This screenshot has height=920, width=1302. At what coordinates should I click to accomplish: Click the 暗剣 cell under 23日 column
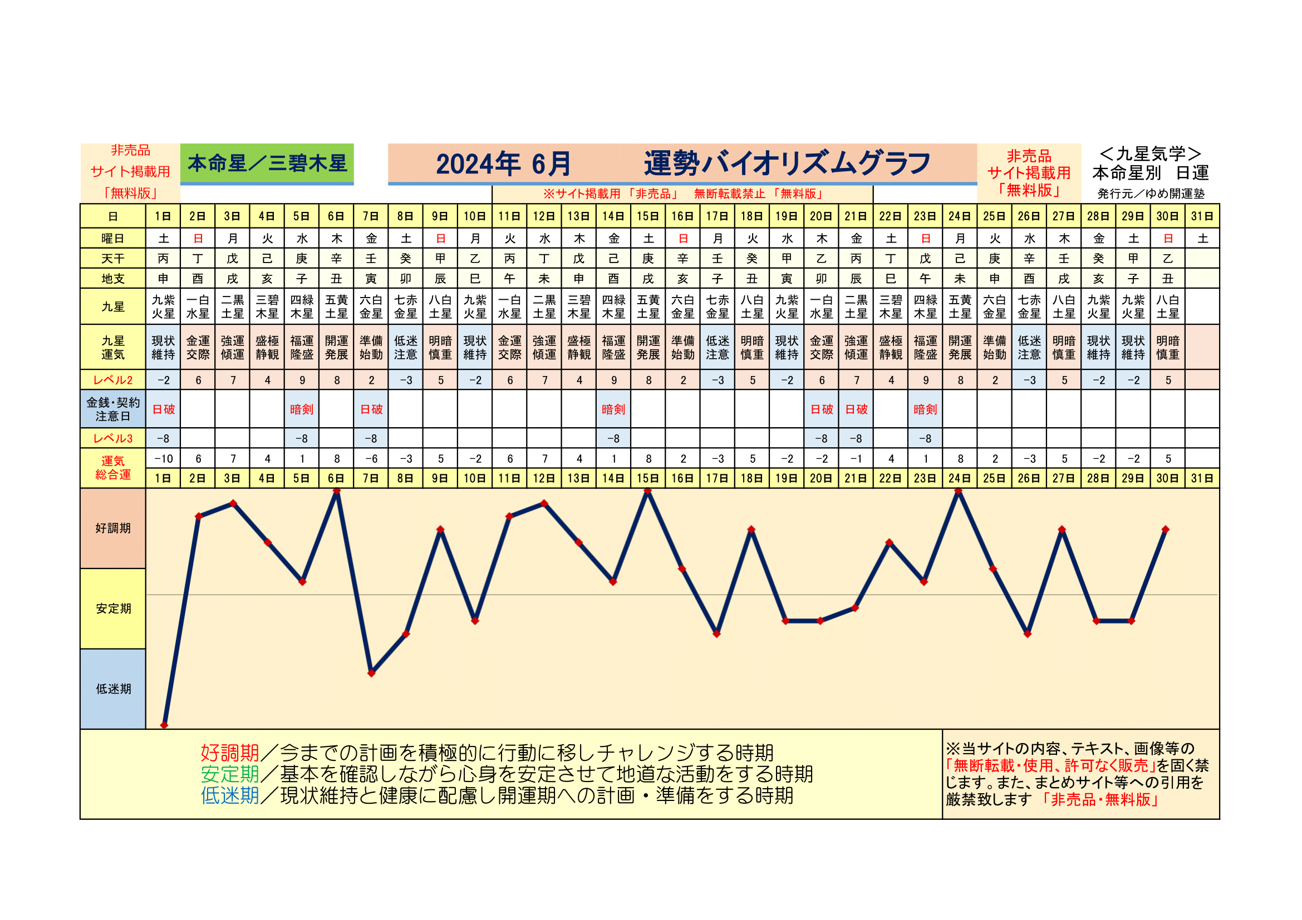pos(925,409)
